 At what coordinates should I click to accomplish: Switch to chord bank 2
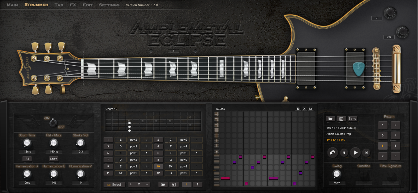198,185
